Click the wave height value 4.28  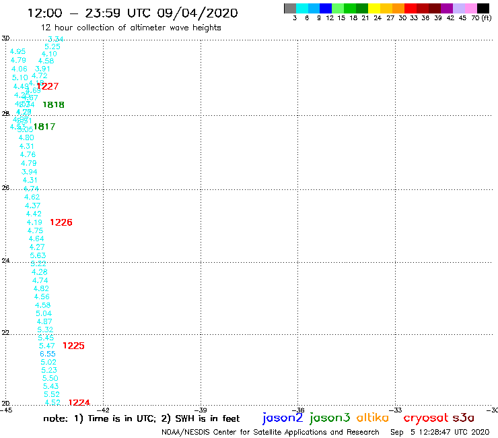40,272
